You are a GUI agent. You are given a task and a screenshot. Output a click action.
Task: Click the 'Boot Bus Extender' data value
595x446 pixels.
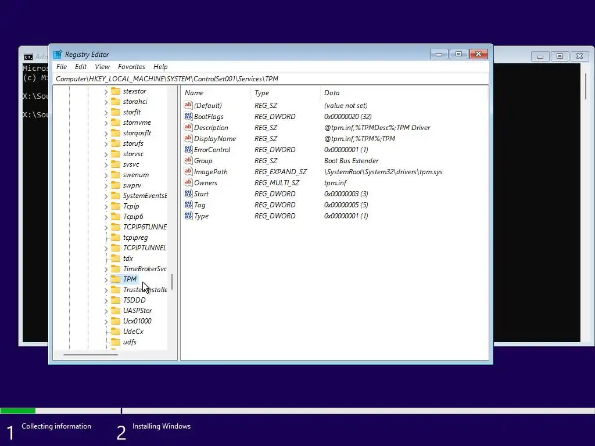point(352,161)
